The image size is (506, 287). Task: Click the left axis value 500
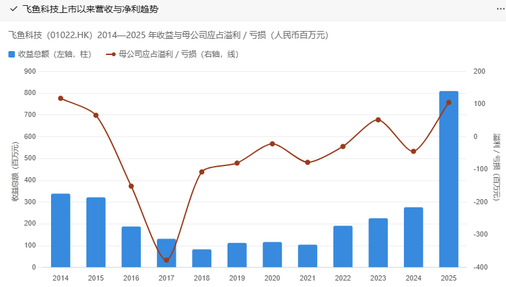pos(30,158)
